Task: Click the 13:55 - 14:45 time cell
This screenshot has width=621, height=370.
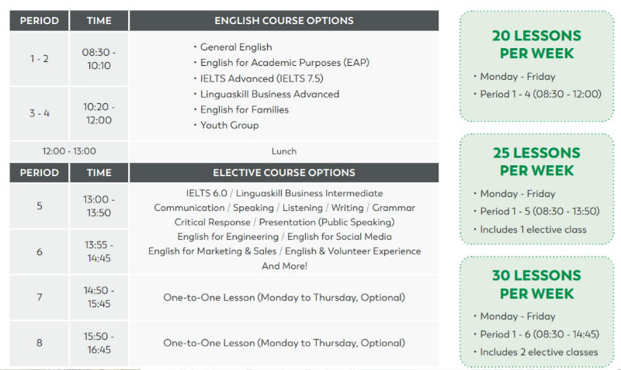Action: point(99,251)
